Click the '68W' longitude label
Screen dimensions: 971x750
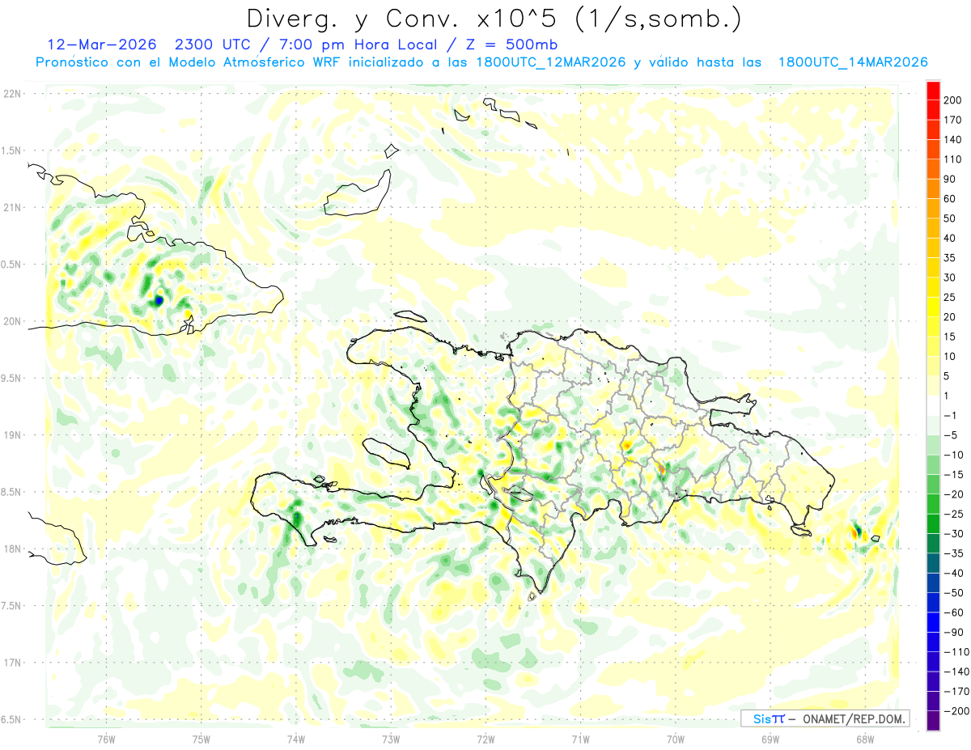tap(865, 739)
